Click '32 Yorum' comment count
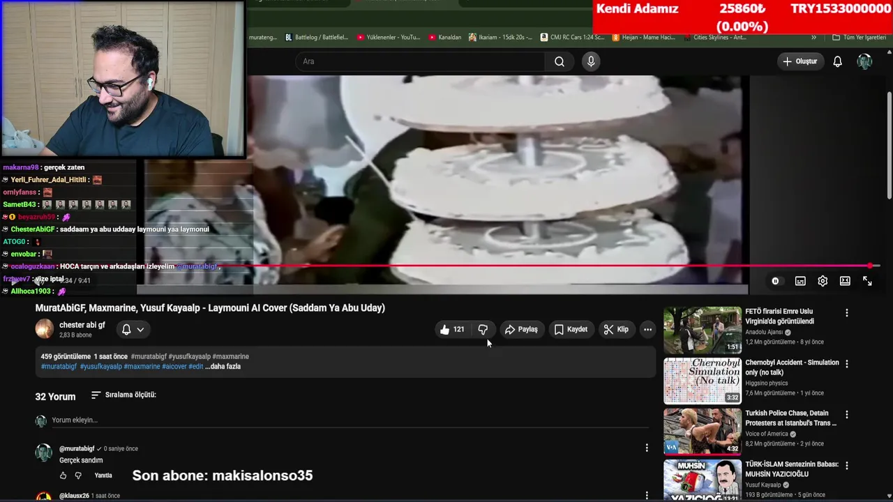The height and width of the screenshot is (502, 893). coord(55,397)
